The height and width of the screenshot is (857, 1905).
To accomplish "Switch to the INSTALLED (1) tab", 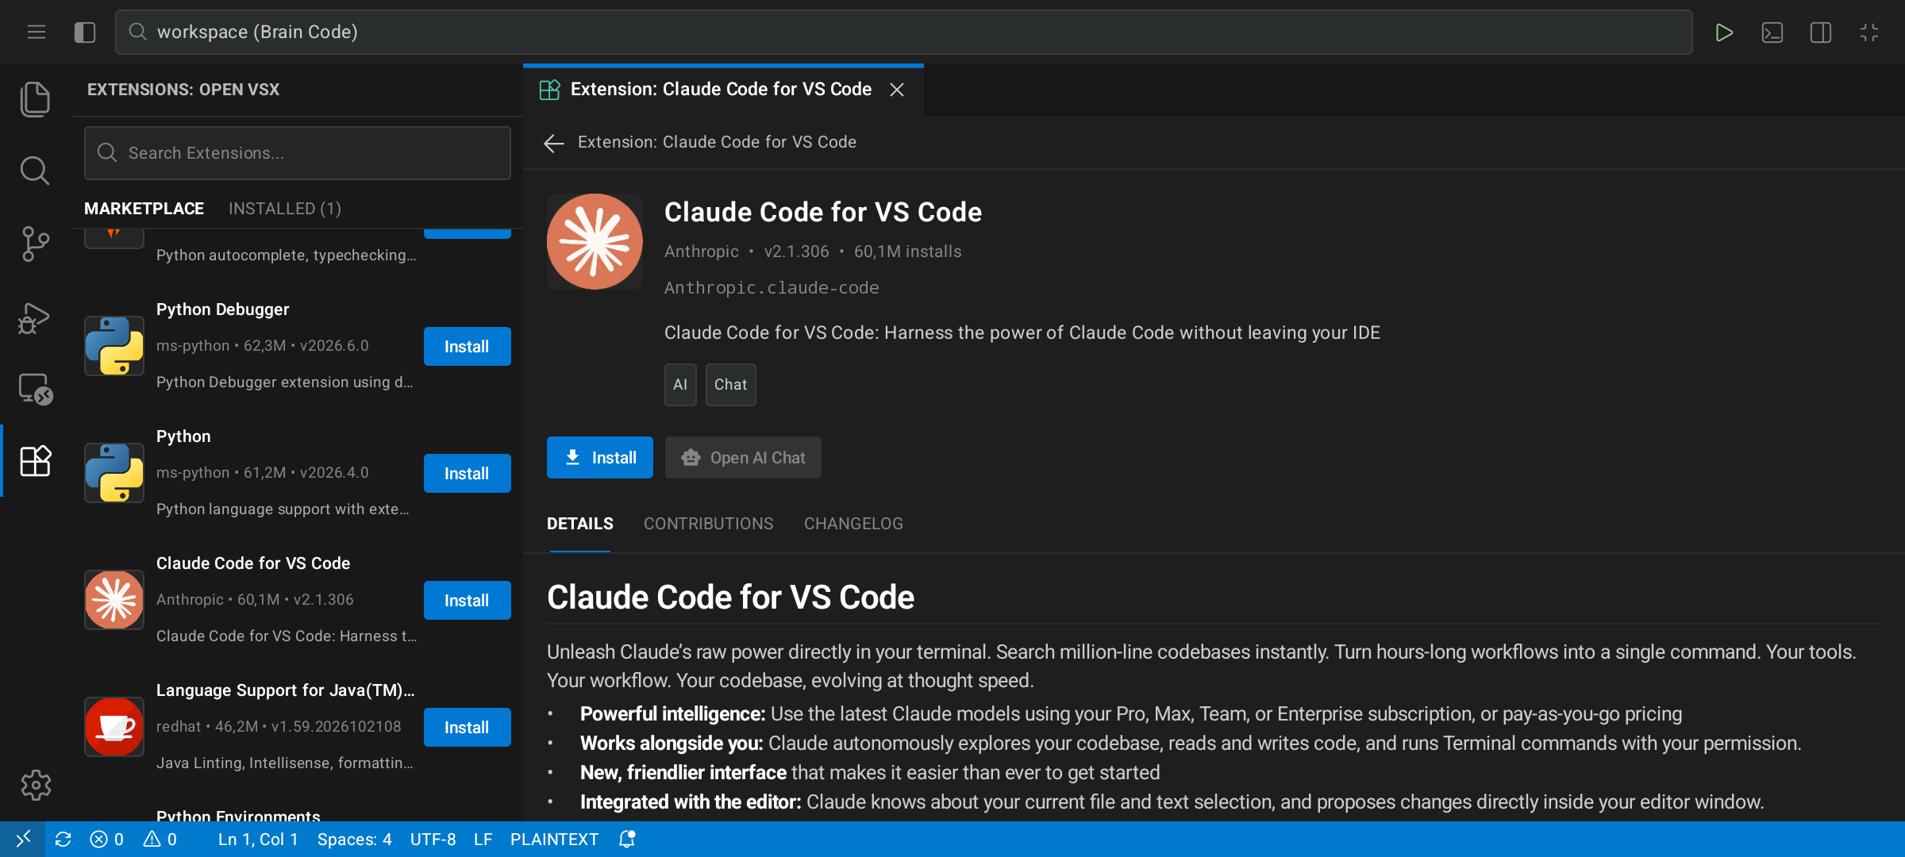I will [x=285, y=209].
